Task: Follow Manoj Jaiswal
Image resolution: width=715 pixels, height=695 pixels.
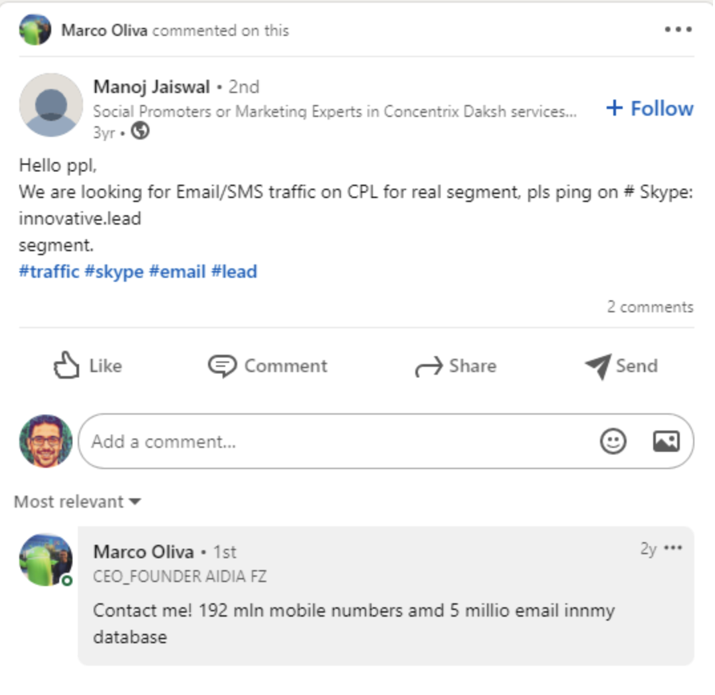Action: click(650, 108)
